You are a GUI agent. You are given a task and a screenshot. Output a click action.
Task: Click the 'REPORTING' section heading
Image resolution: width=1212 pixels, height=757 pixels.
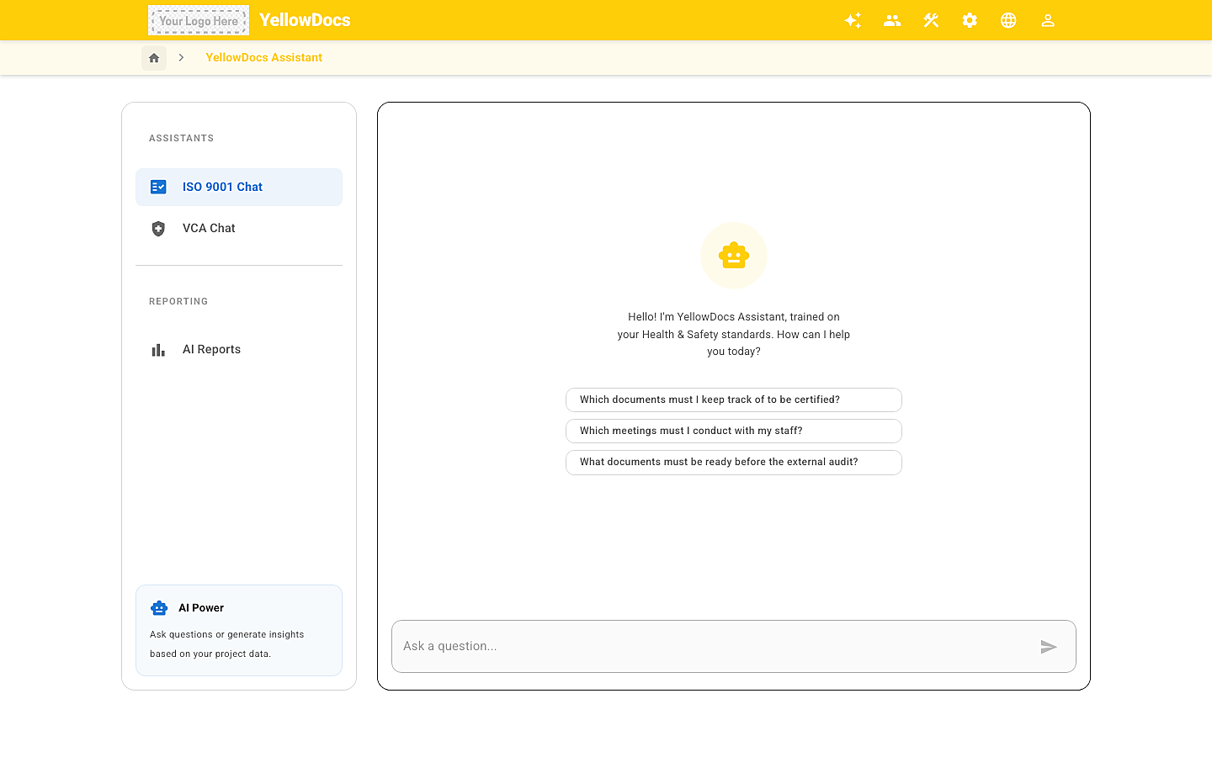click(x=178, y=301)
